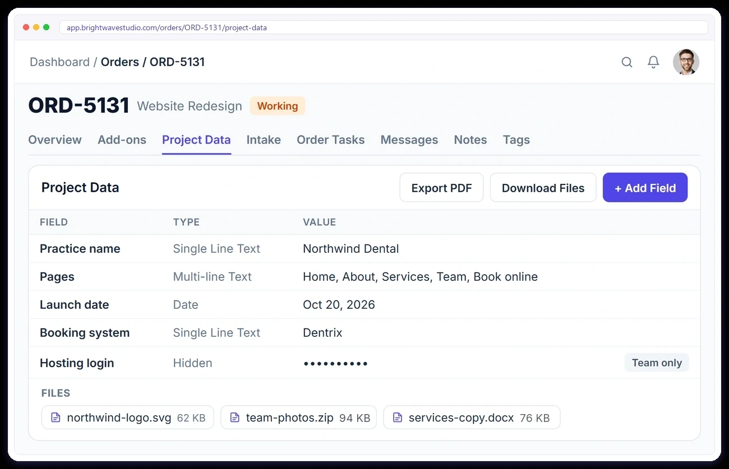
Task: Switch to the Add-ons tab
Action: click(122, 140)
